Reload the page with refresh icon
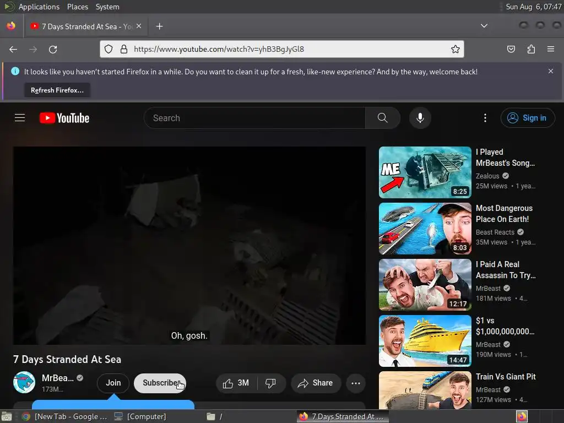The width and height of the screenshot is (564, 423). [53, 49]
